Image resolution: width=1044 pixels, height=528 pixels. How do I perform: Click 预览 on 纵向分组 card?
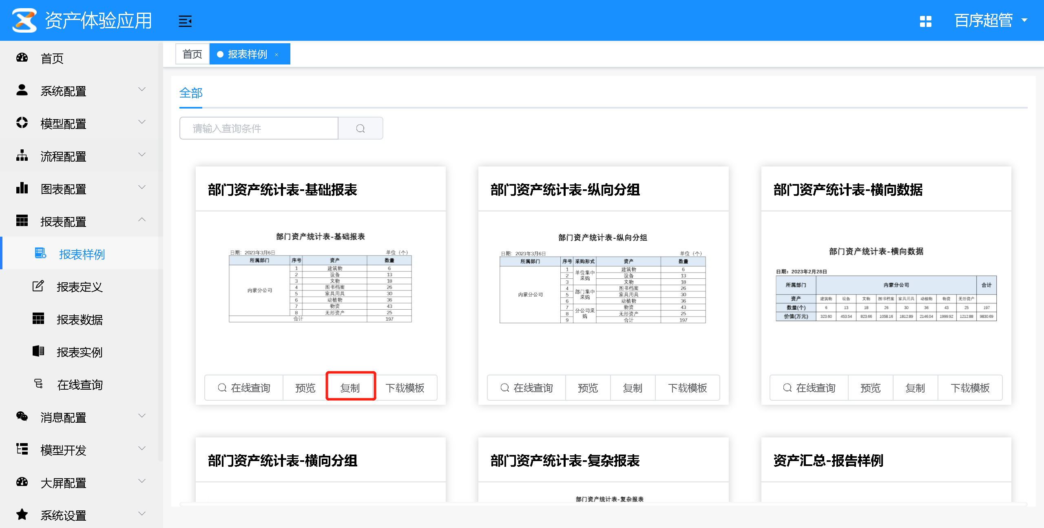588,388
